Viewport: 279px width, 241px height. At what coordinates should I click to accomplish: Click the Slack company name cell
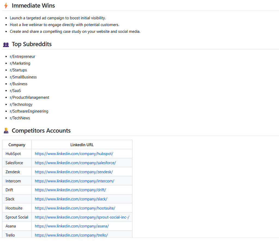[17, 199]
